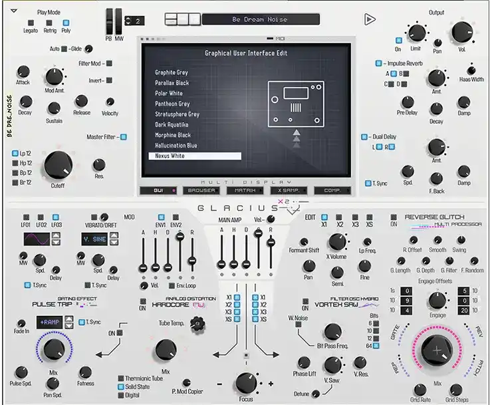Click LFO waveform up arrow

tap(56, 235)
